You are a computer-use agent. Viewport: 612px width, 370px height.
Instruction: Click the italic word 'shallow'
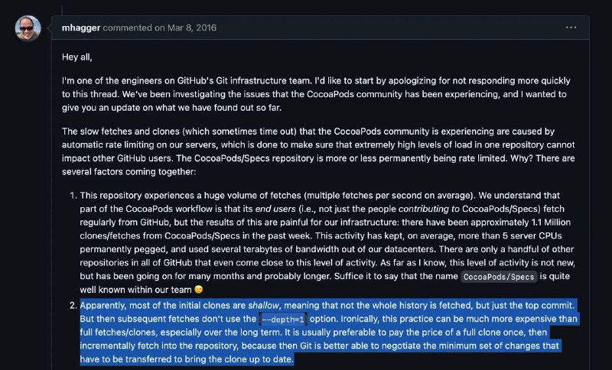[264, 305]
